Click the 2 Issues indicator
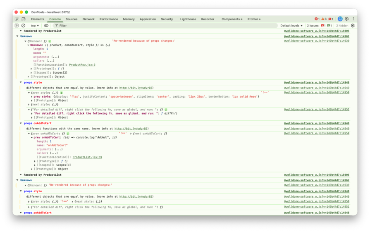 pyautogui.click(x=319, y=26)
